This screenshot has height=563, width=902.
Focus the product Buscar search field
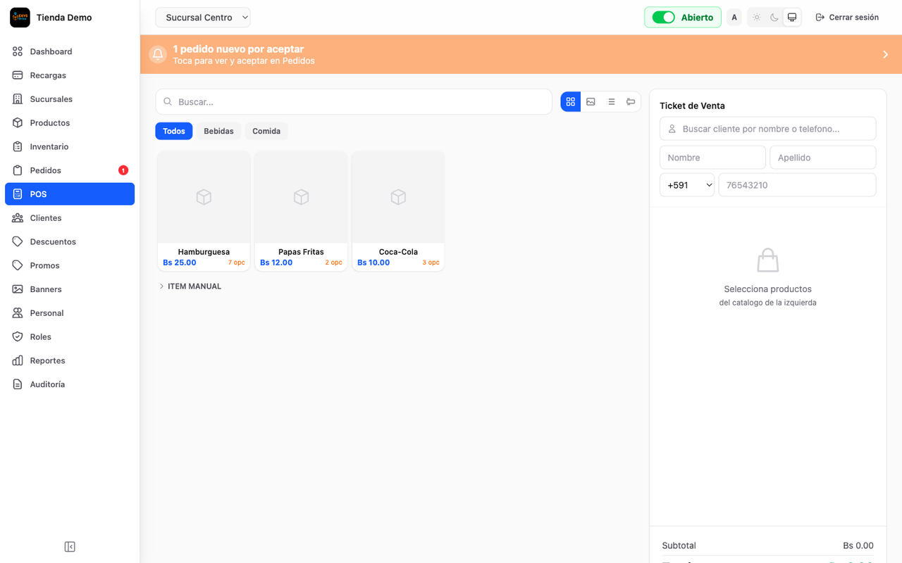tap(354, 102)
